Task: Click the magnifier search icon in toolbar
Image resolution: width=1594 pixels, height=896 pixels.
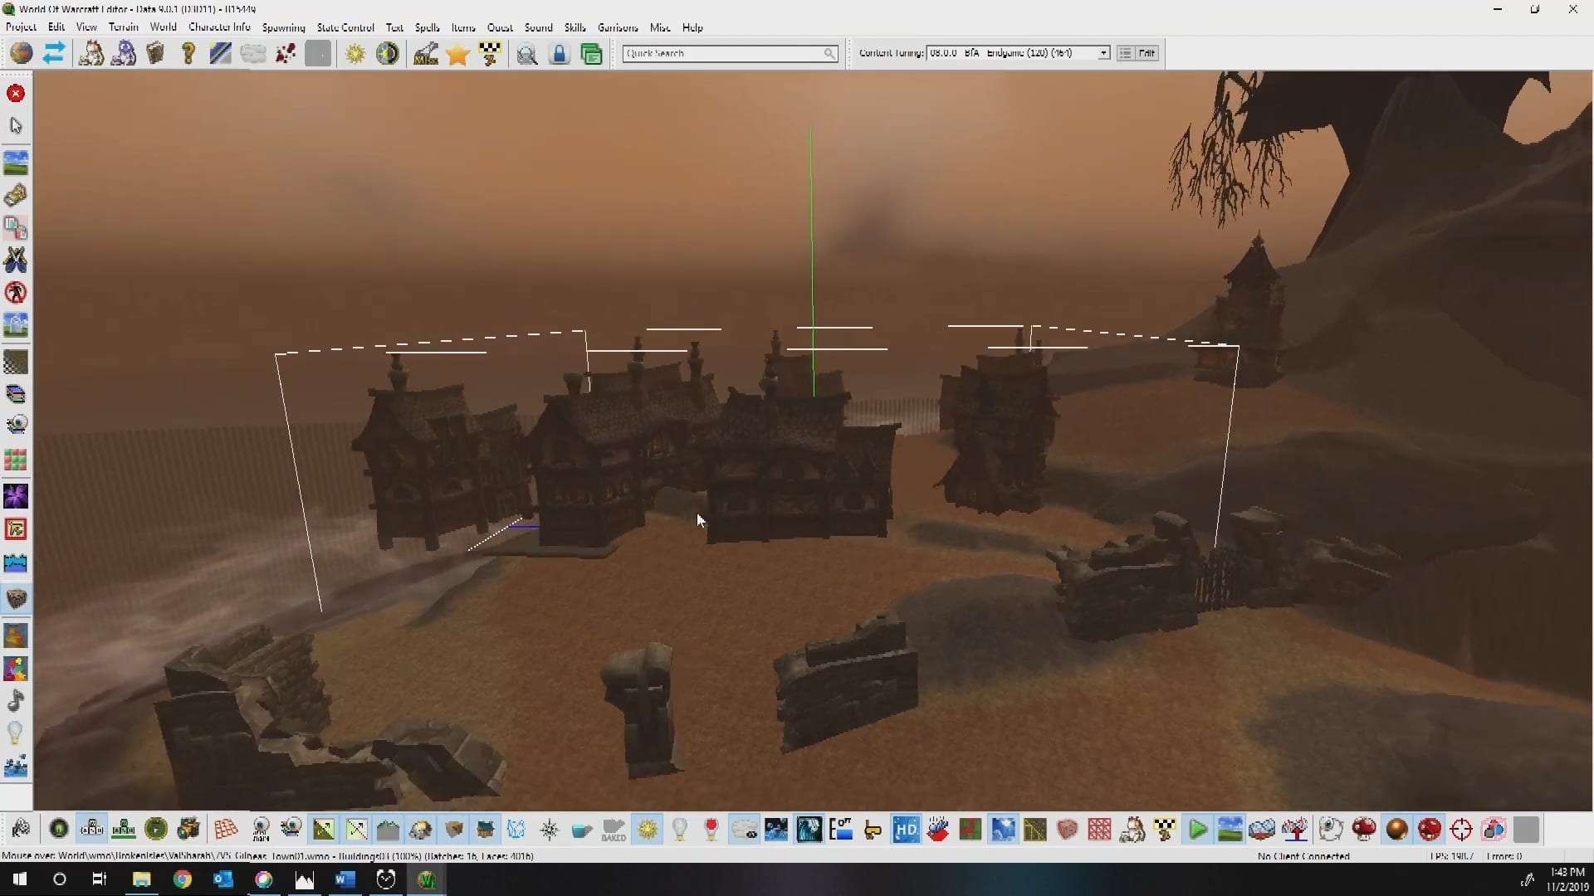Action: coord(526,55)
